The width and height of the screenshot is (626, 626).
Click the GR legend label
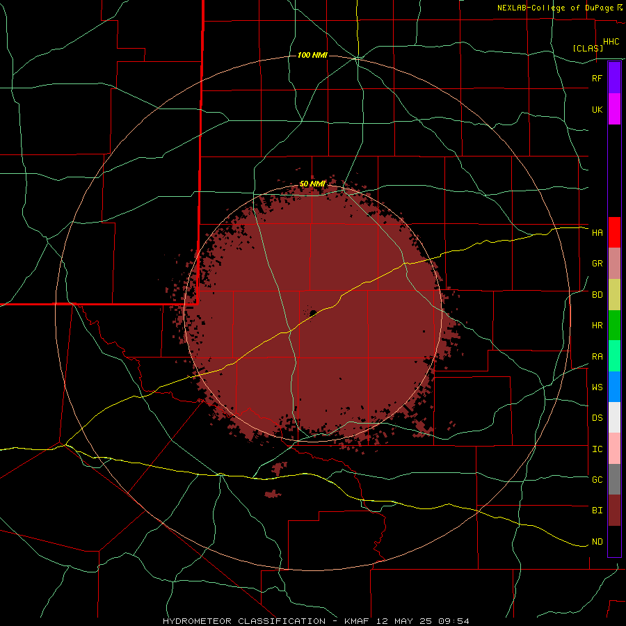pos(597,264)
